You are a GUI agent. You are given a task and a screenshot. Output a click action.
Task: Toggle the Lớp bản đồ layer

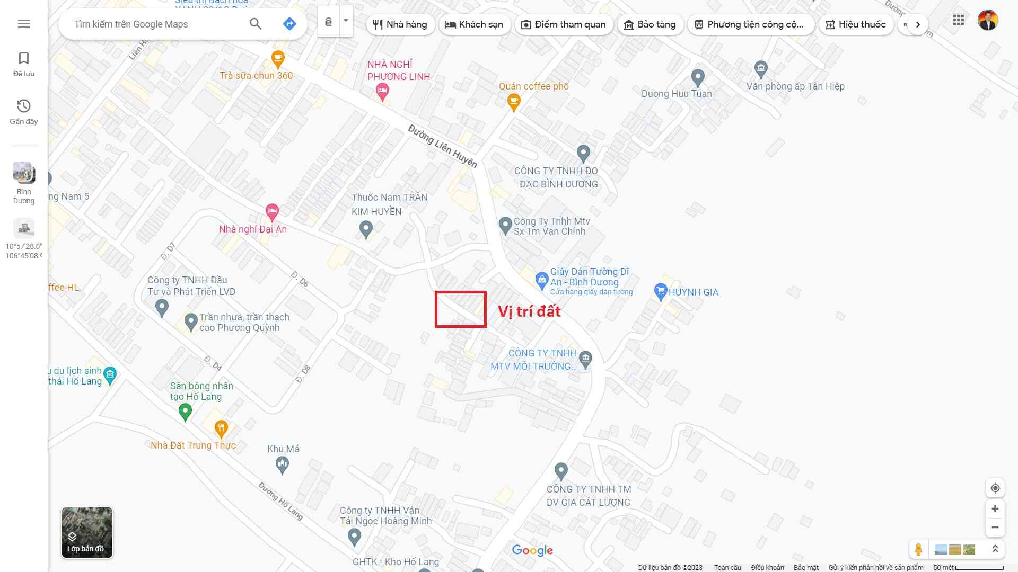87,532
